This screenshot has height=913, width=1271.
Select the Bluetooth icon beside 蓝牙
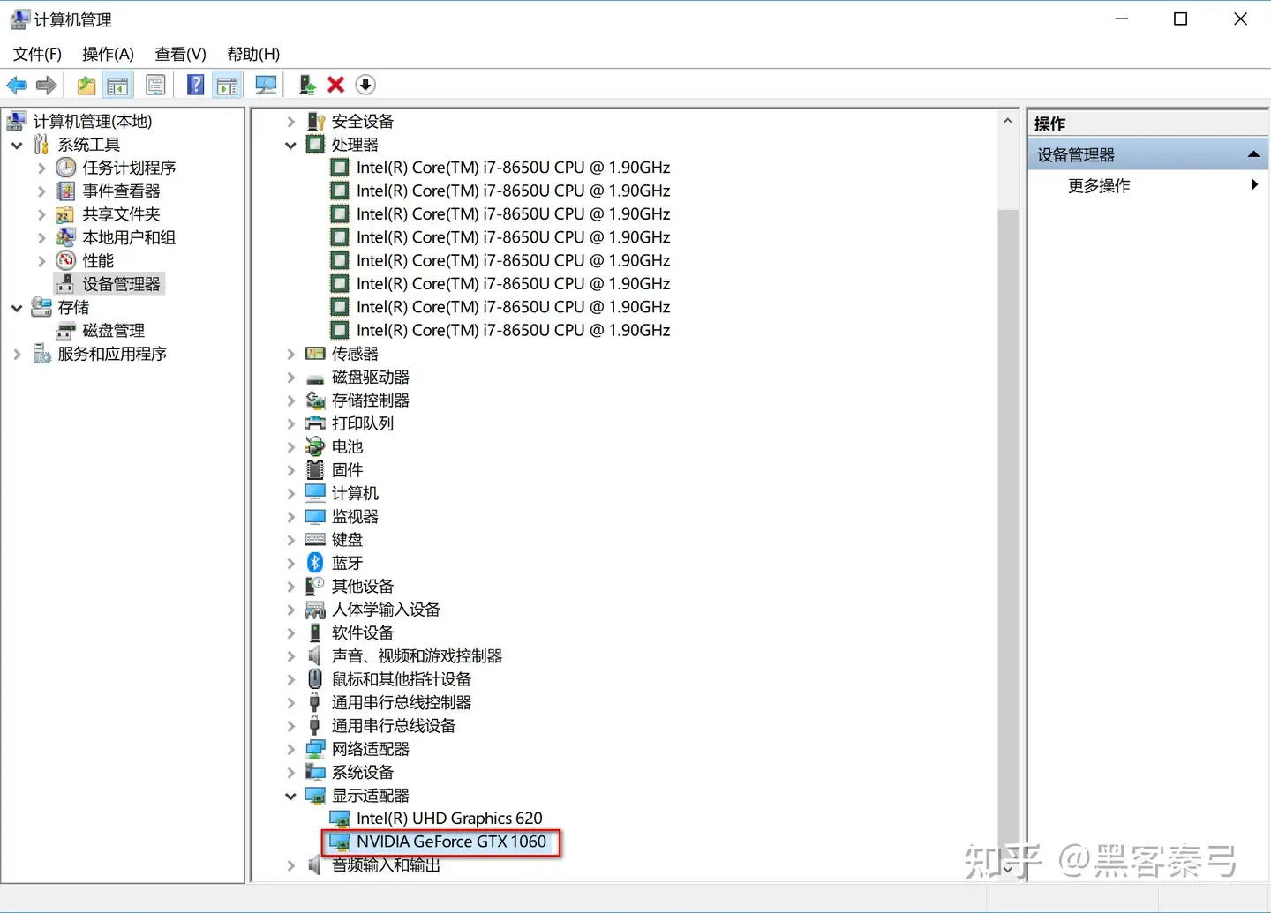[x=315, y=563]
